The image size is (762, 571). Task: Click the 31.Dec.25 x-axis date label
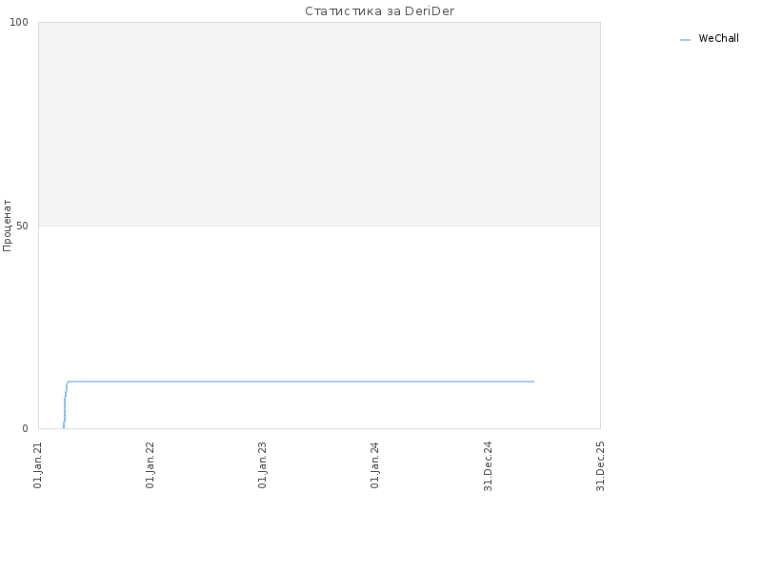click(x=601, y=465)
